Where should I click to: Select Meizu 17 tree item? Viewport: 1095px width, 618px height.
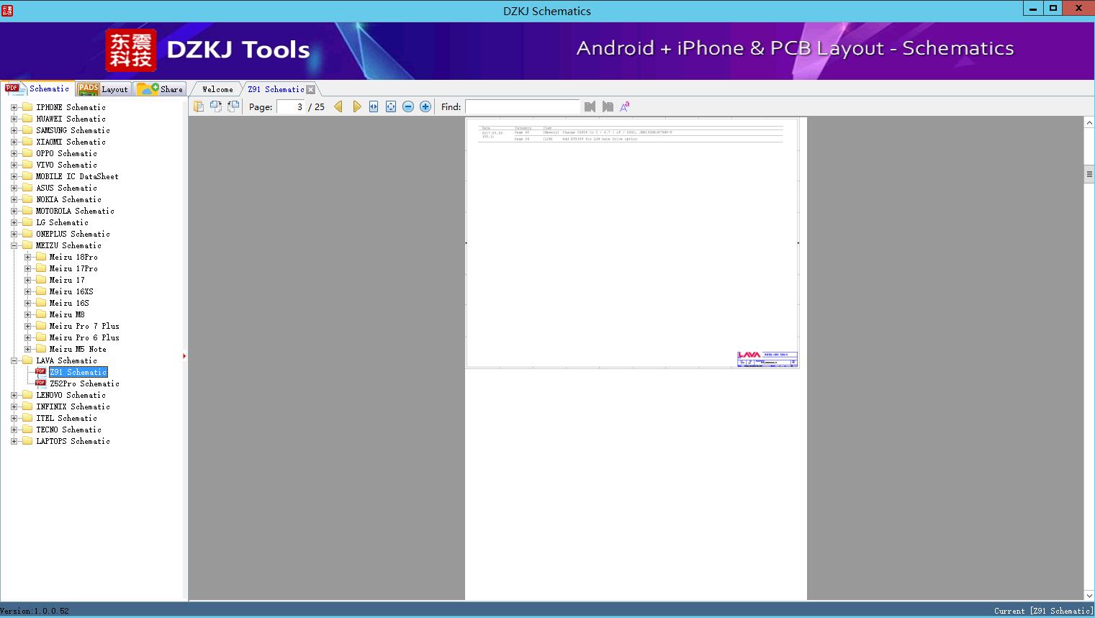click(x=67, y=280)
